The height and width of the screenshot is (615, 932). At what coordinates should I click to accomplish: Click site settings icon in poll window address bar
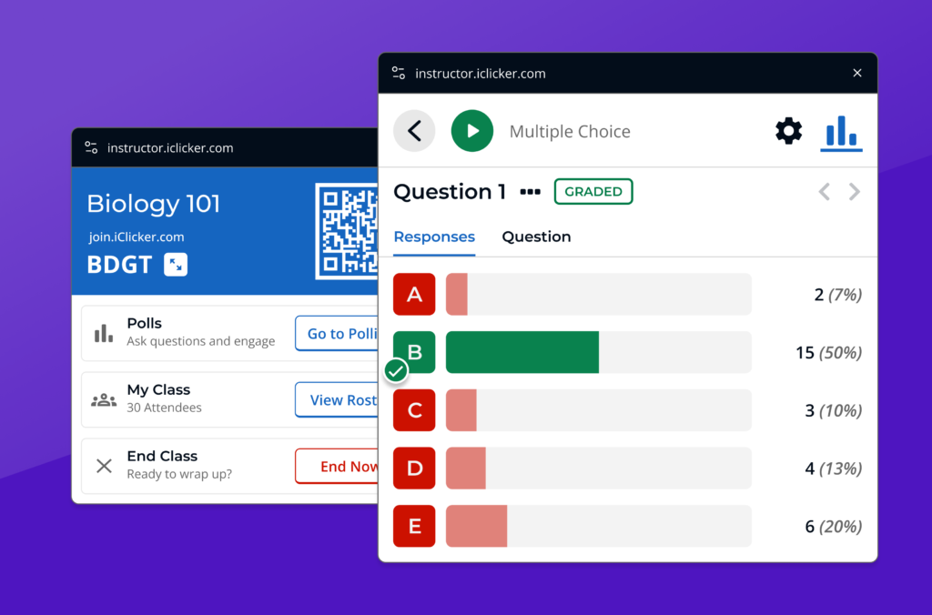pyautogui.click(x=399, y=73)
